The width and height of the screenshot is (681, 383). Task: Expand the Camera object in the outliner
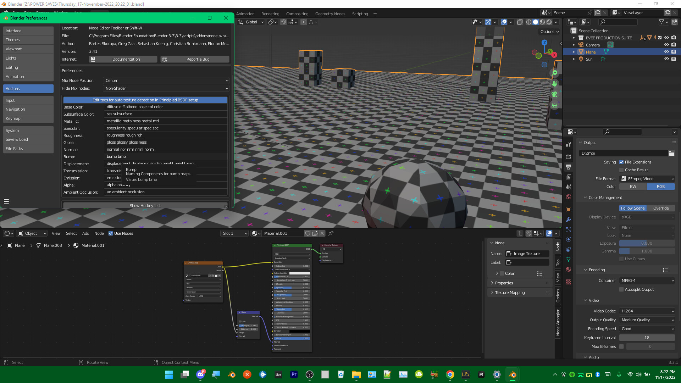pos(574,45)
